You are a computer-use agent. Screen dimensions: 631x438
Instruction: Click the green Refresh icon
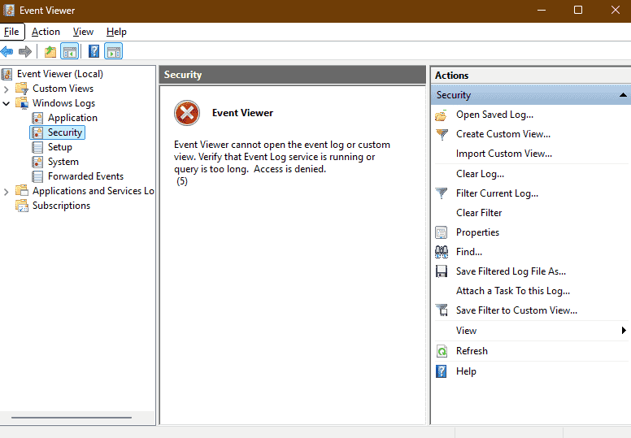pos(442,351)
